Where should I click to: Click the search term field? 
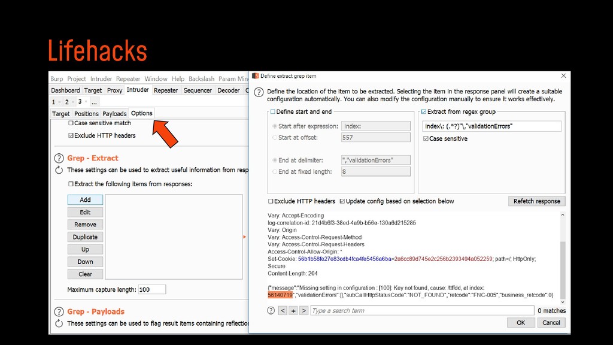pyautogui.click(x=422, y=311)
